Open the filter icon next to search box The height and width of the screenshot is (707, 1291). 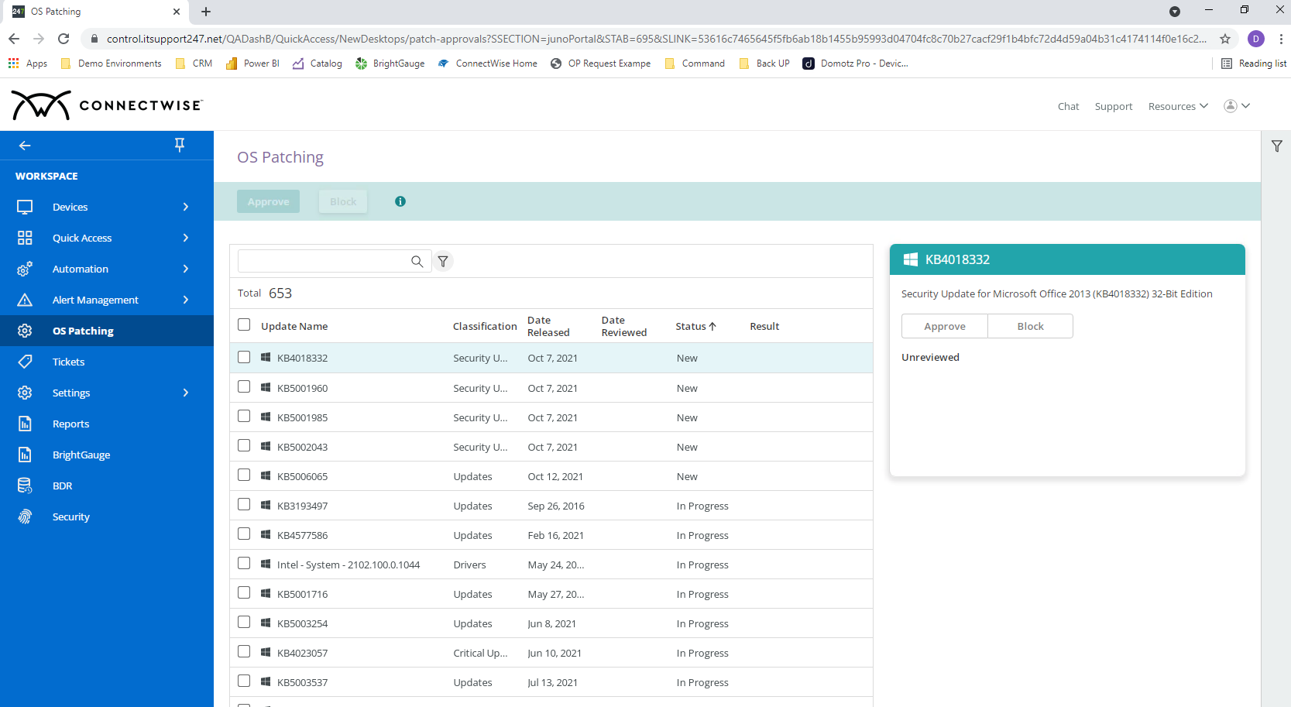pos(443,262)
